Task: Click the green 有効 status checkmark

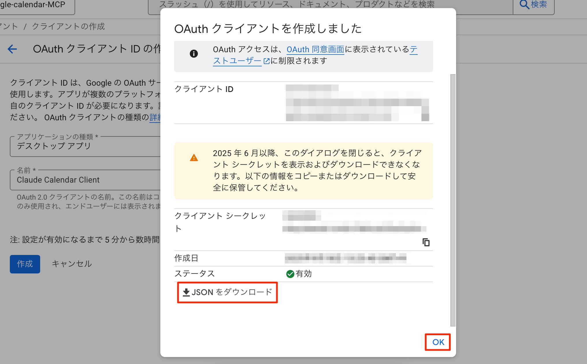Action: click(290, 274)
